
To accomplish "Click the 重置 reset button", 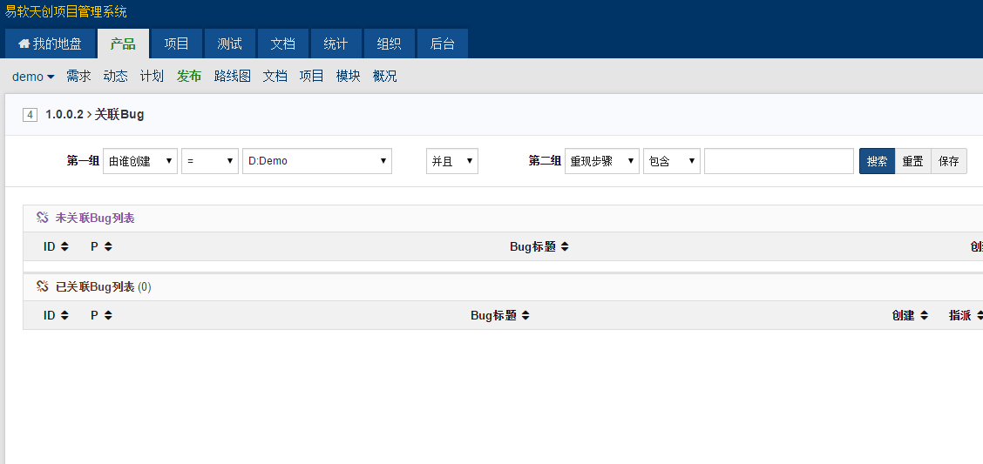I will 912,161.
